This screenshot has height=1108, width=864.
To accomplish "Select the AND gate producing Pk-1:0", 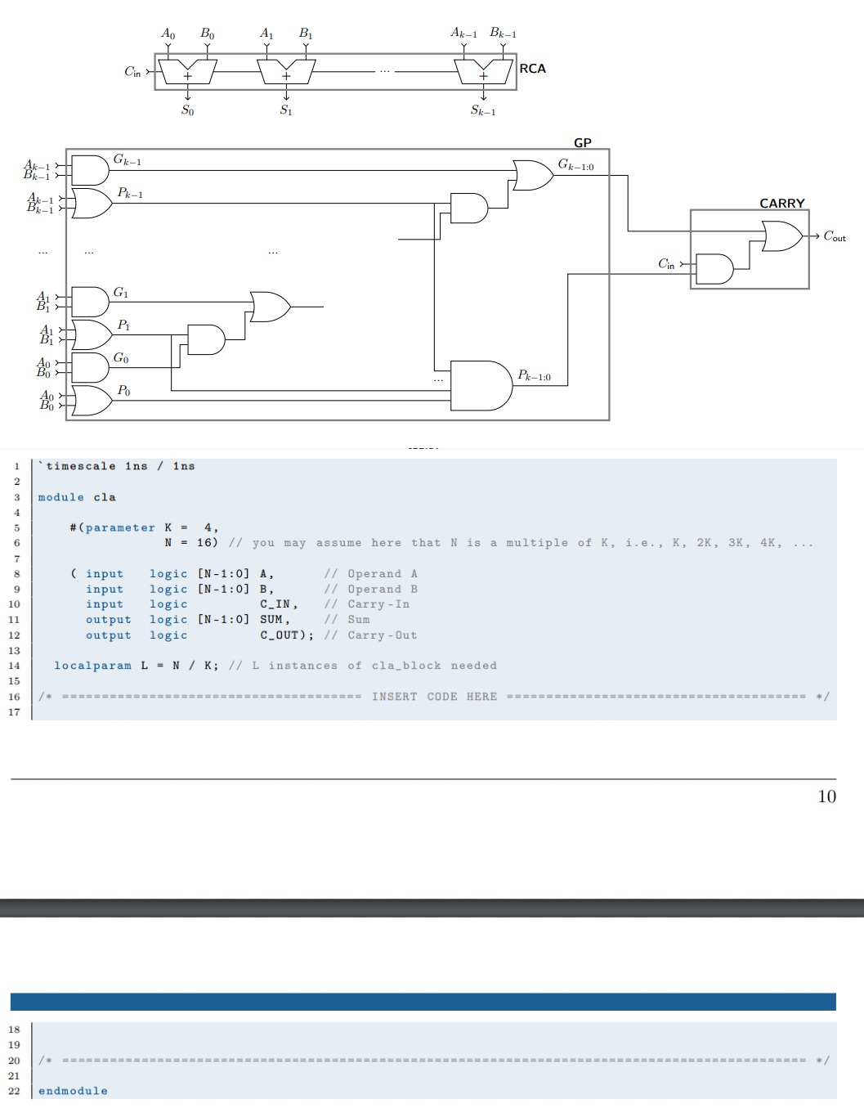I will pyautogui.click(x=484, y=385).
